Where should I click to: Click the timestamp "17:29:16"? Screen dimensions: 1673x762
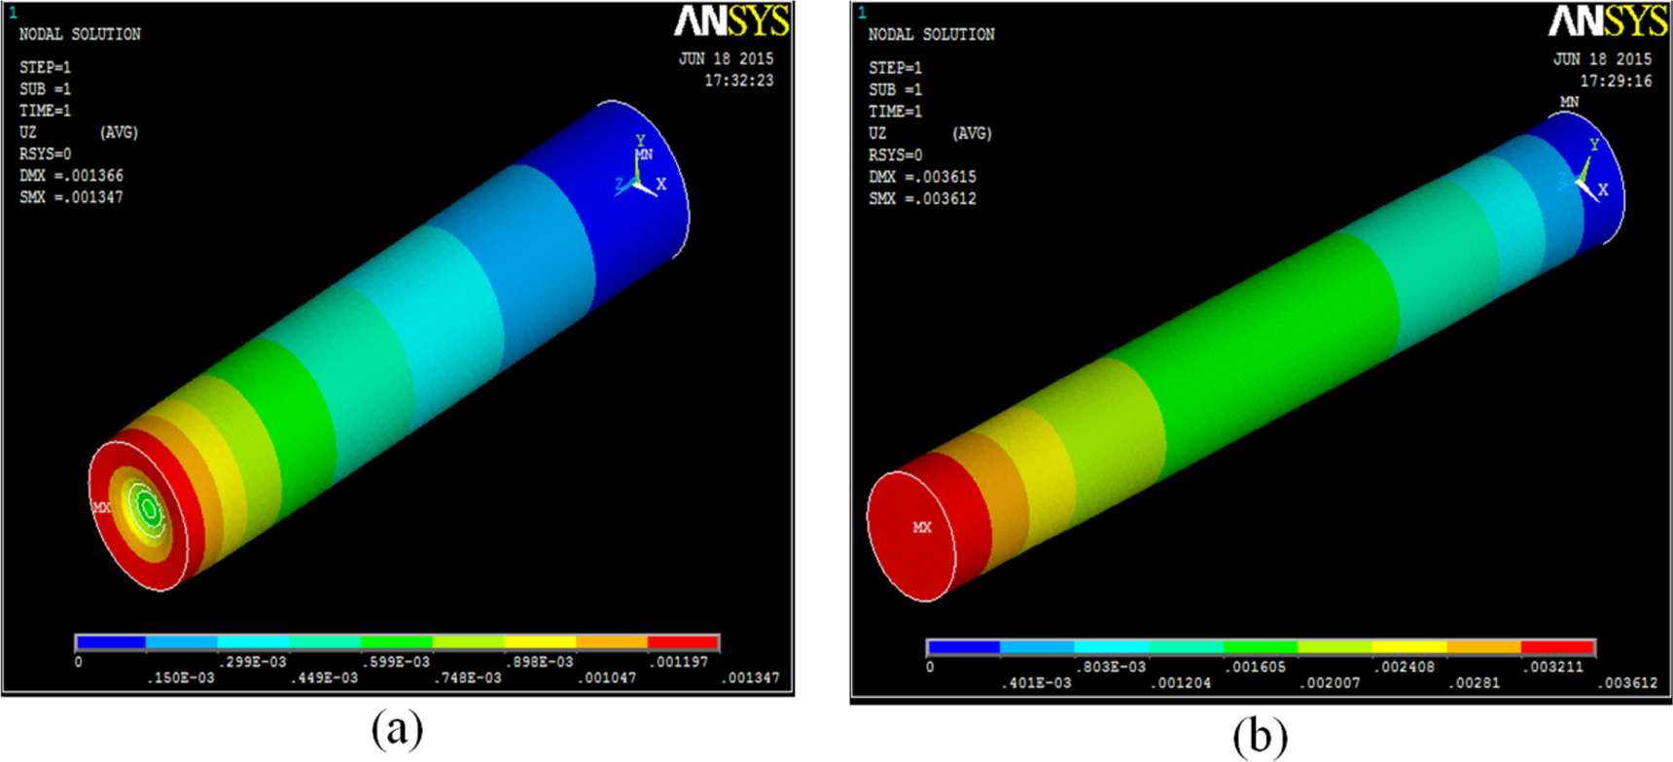point(1616,81)
